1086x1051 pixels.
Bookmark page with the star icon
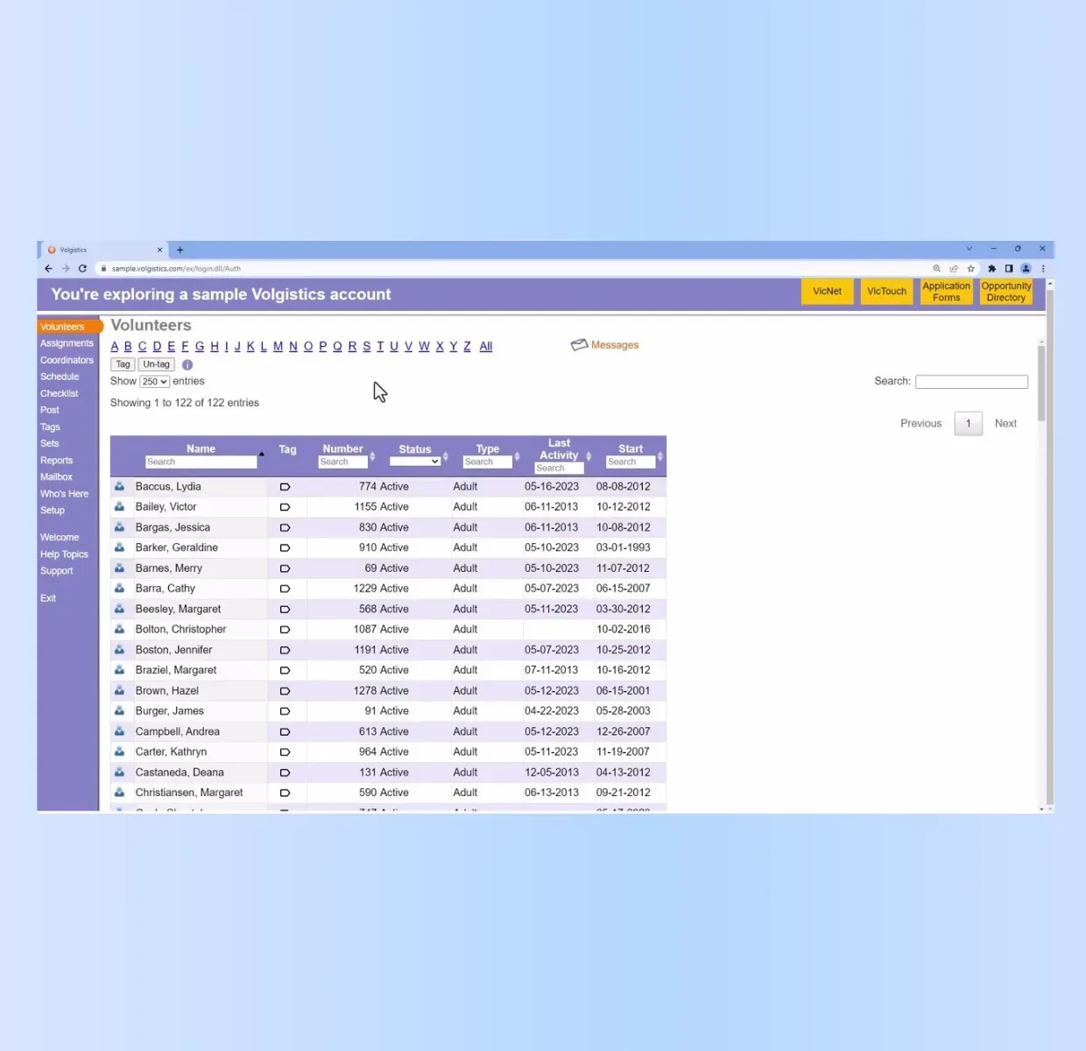point(970,269)
